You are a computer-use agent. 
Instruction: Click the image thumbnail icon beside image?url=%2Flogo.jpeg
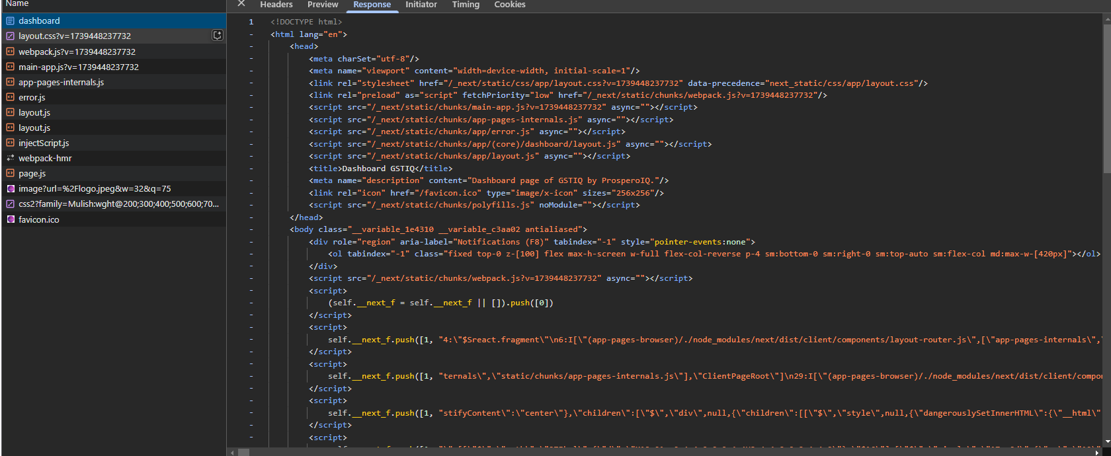(x=11, y=188)
